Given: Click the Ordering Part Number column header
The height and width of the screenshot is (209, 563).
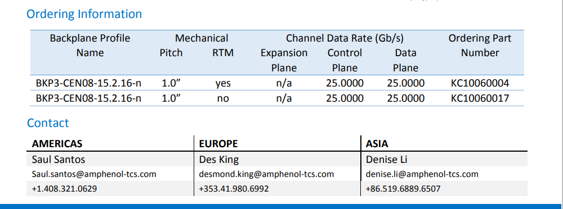Looking at the screenshot, I should coord(480,46).
